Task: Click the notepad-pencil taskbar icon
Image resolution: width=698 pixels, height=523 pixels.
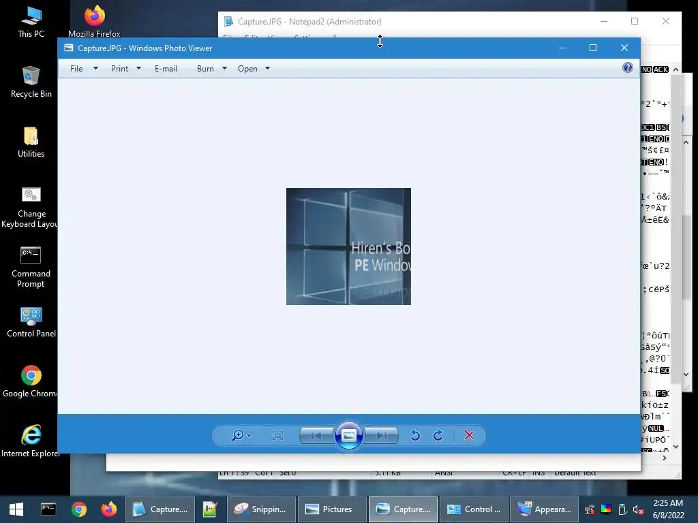Action: click(x=210, y=509)
